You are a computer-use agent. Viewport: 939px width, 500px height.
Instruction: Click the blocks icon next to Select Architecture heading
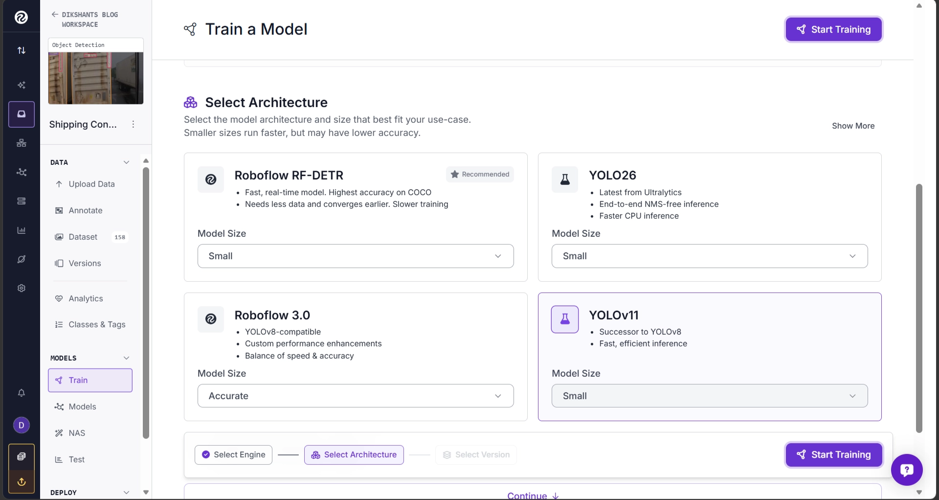191,102
